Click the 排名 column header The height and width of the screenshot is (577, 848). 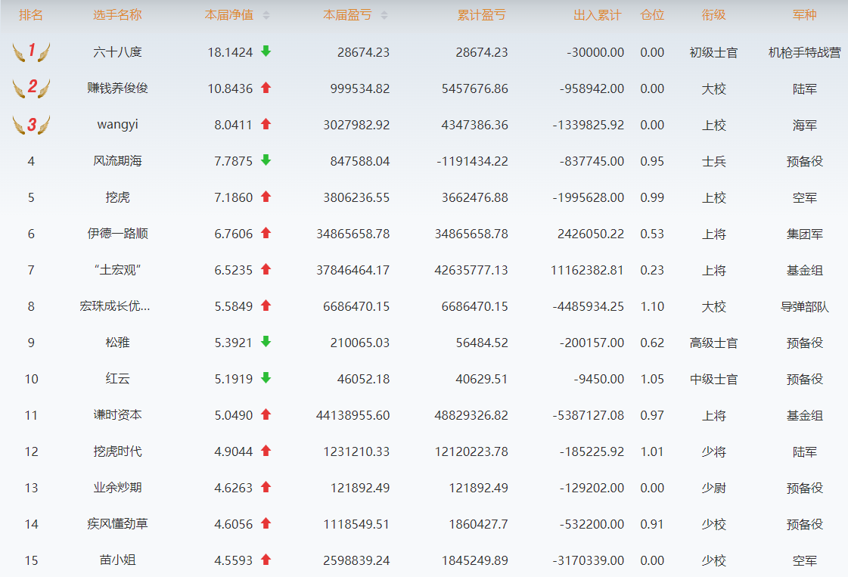[31, 15]
